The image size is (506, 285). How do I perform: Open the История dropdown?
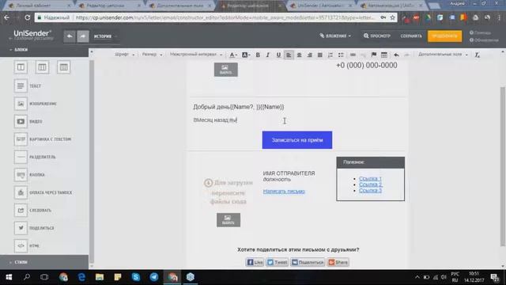[105, 36]
